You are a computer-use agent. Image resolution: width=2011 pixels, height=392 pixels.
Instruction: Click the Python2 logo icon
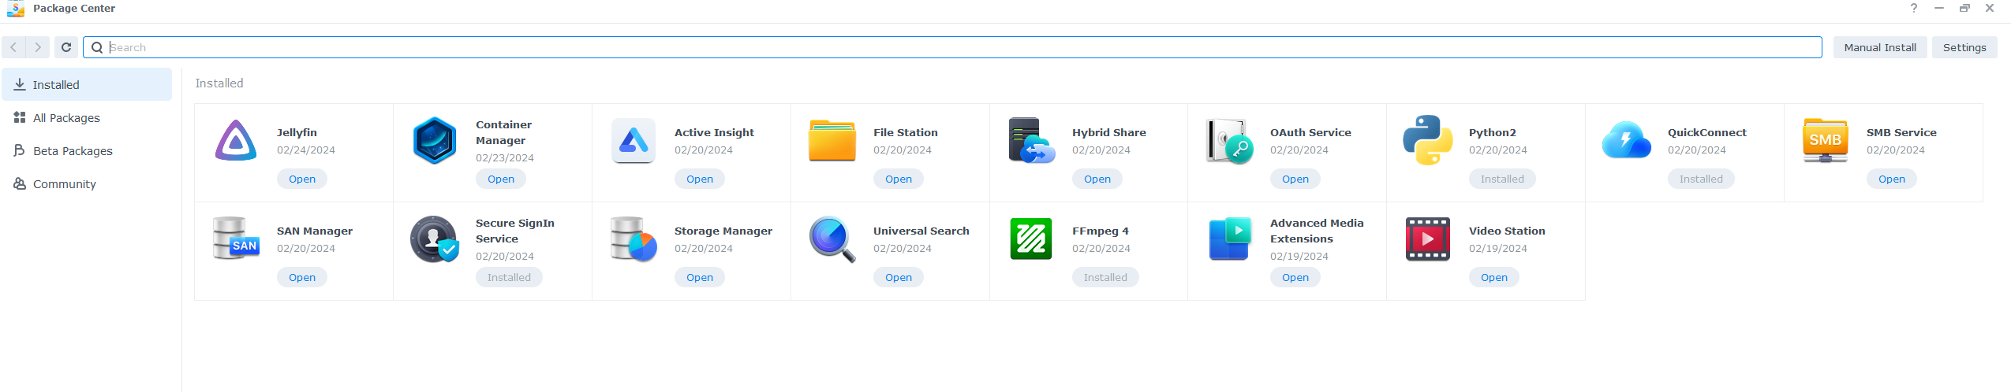[1427, 141]
